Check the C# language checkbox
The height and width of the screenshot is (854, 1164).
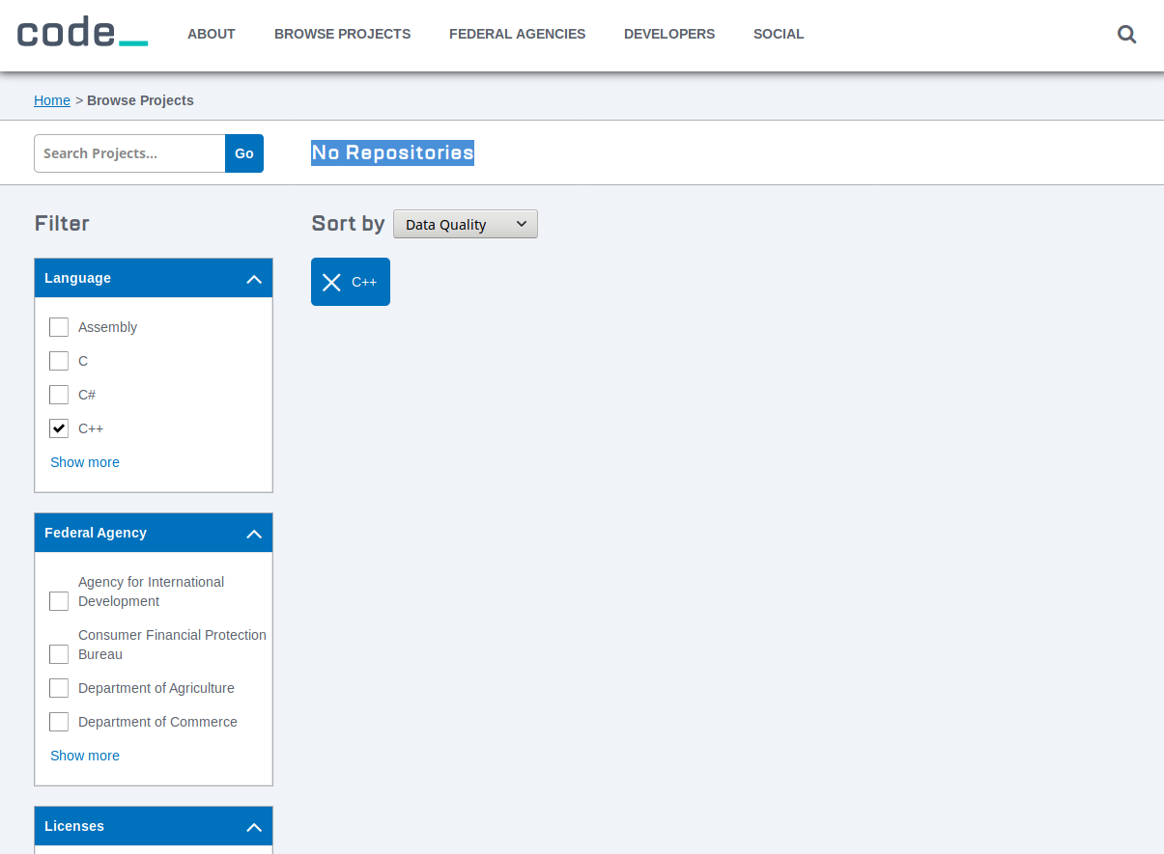click(x=59, y=395)
